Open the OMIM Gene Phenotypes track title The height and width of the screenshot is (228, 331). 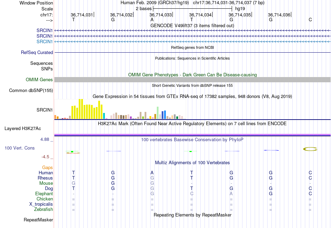pos(192,75)
